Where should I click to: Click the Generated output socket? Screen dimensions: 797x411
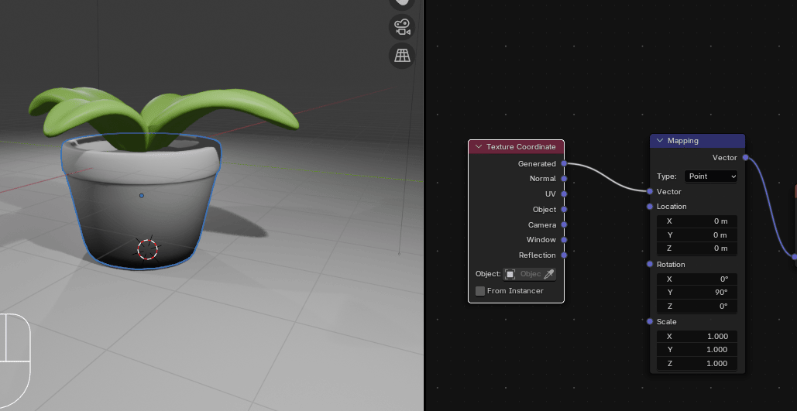coord(564,164)
